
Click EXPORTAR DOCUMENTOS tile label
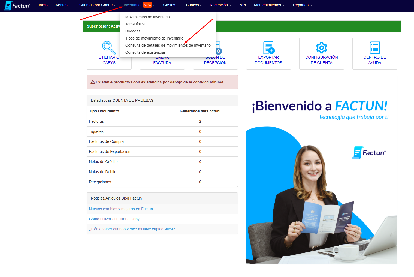[x=268, y=60]
